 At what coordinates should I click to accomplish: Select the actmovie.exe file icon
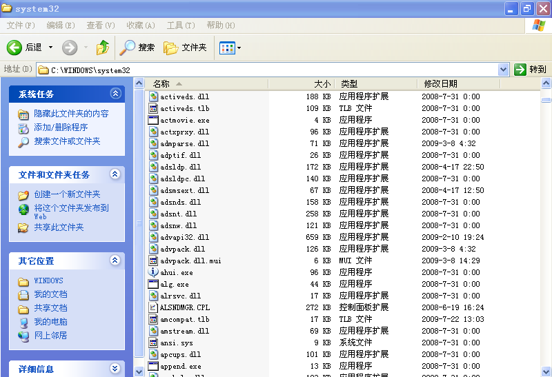coord(154,120)
